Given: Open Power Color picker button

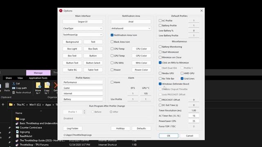Looking at the screenshot, I should (141, 70).
